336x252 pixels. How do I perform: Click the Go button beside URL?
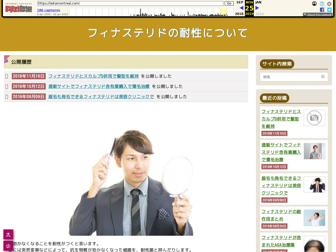click(229, 3)
